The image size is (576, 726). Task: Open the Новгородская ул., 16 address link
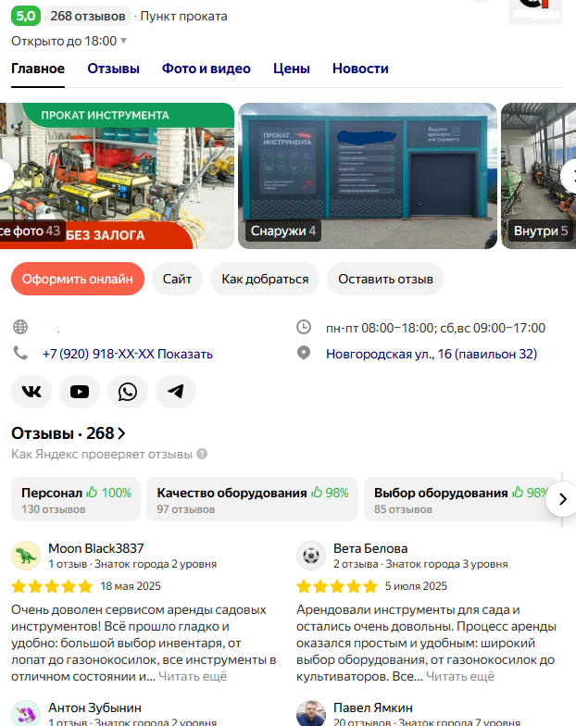(x=432, y=354)
